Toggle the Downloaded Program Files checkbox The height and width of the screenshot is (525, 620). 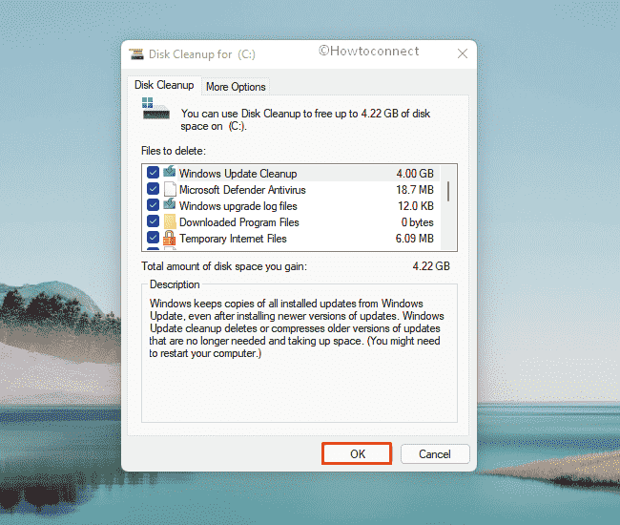(153, 221)
